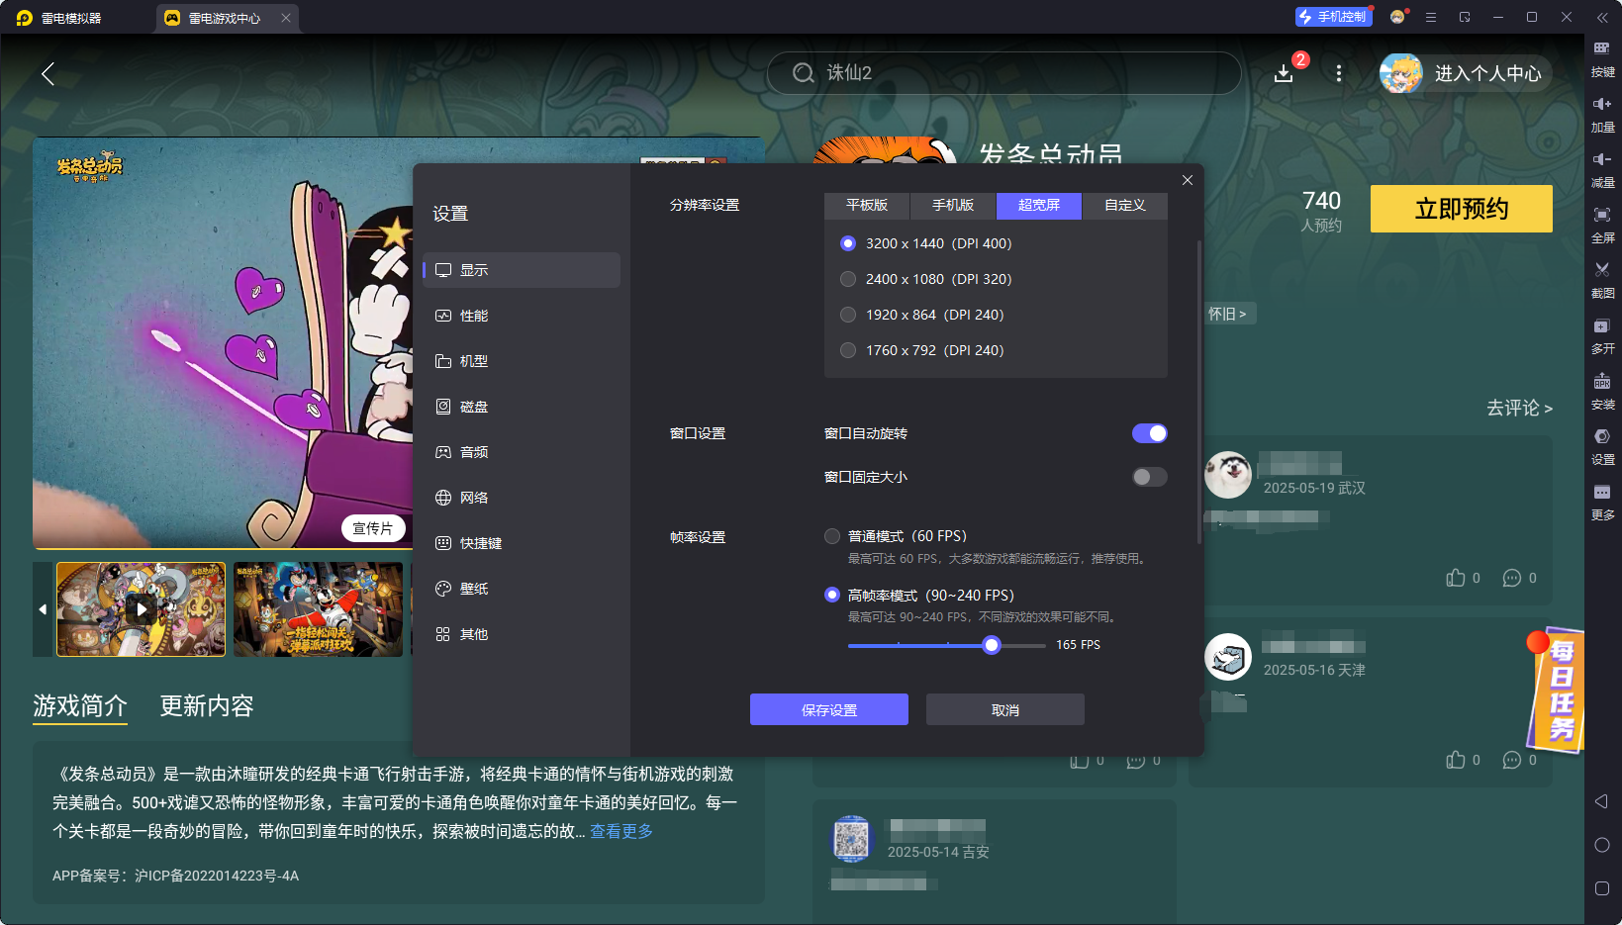Click the 加量 volume up icon

click(x=1604, y=114)
